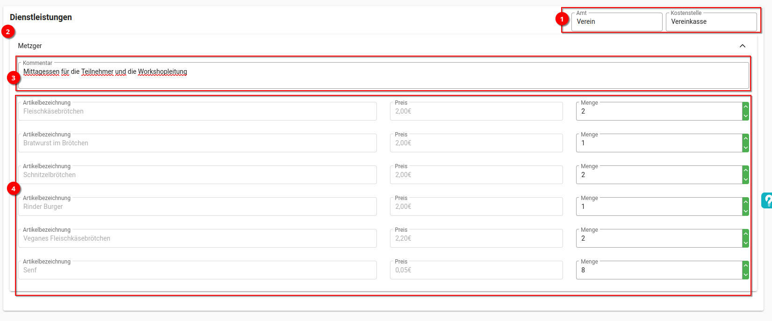Decrease the Senf quantity
Viewport: 772px width, 321px height.
tap(745, 275)
